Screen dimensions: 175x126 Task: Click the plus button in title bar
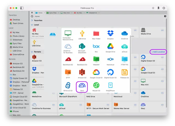point(153,8)
